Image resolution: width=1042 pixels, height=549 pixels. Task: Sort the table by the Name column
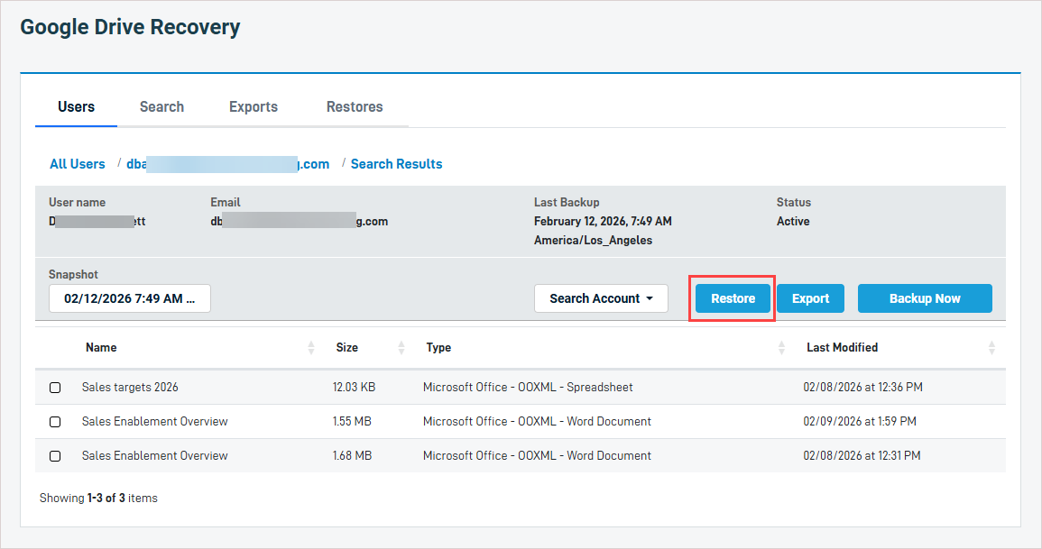(311, 348)
